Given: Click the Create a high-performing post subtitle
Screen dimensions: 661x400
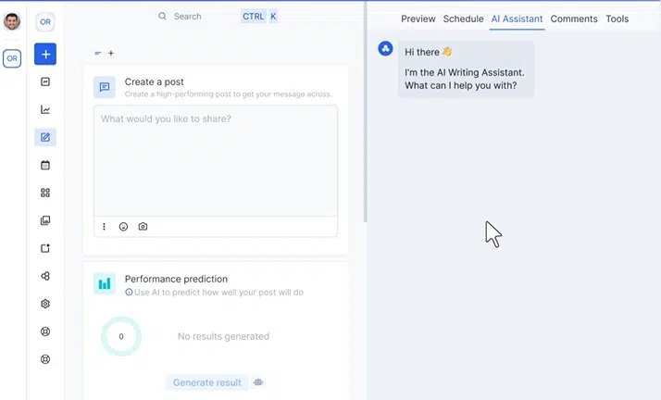Looking at the screenshot, I should 228,94.
